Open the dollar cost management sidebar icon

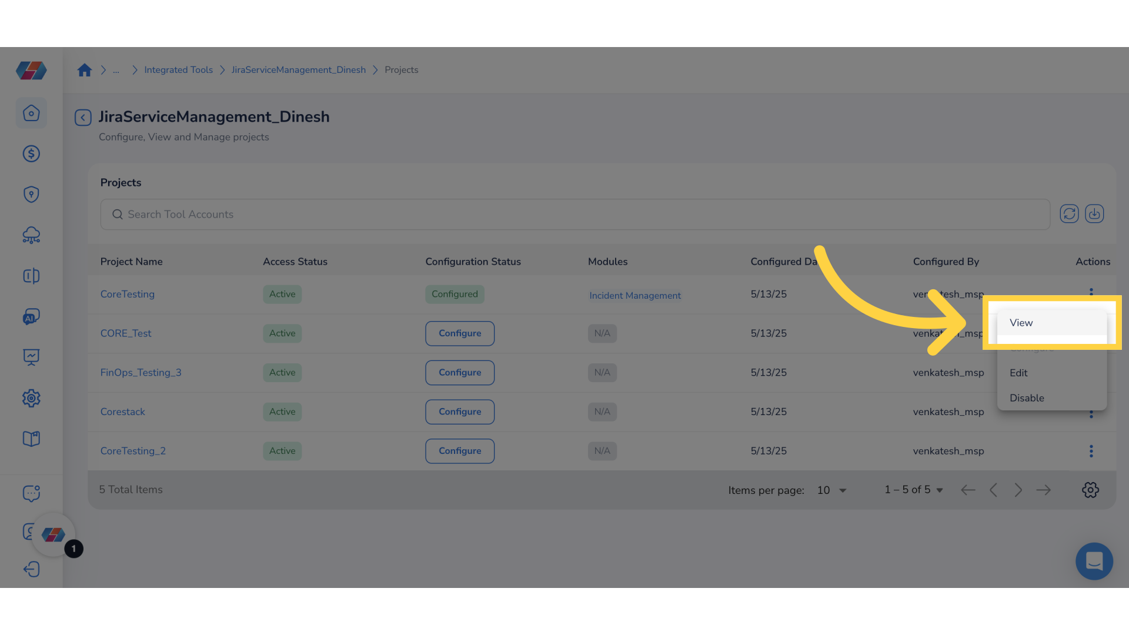[x=31, y=153]
